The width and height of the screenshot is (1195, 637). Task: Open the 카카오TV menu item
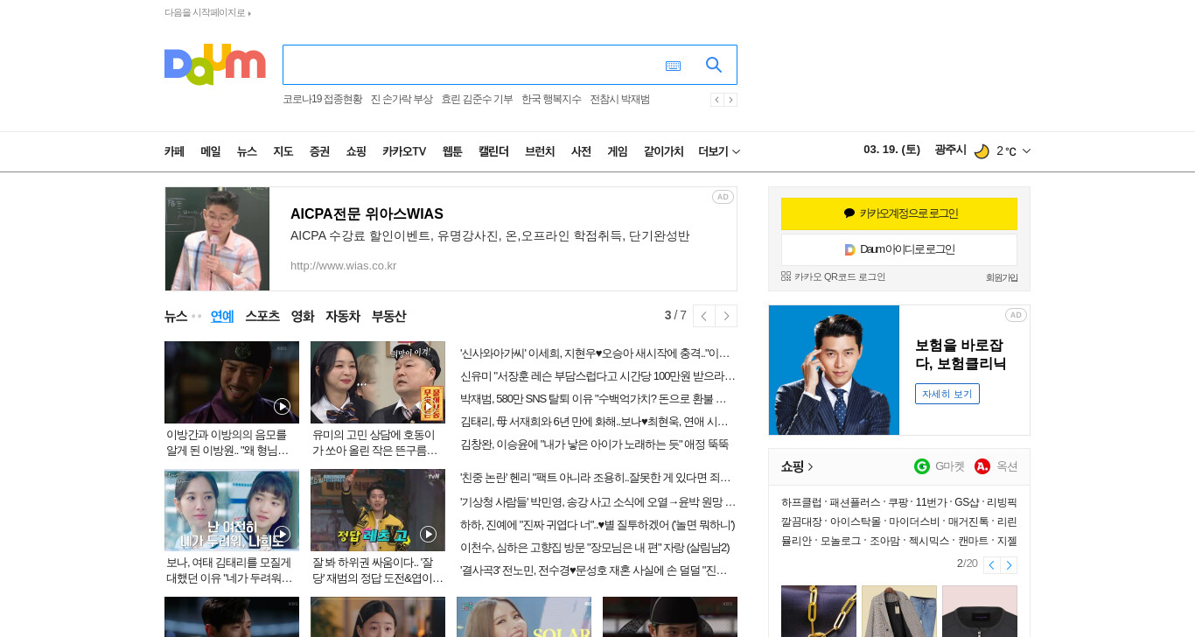[404, 151]
